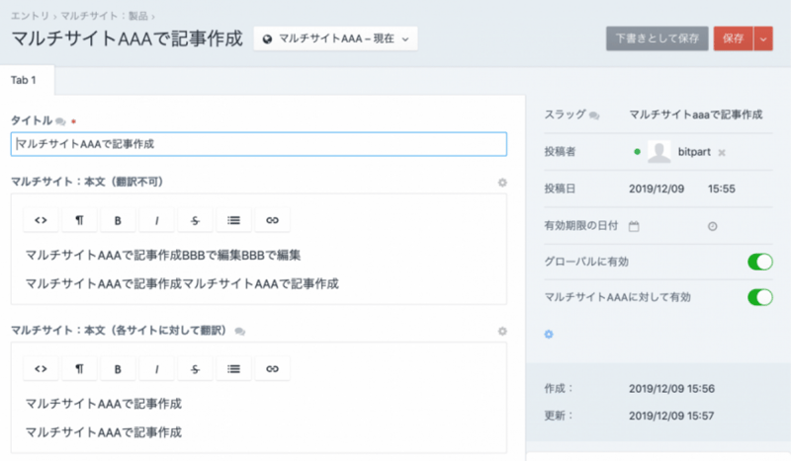Click 下書きとして保存 button
Image resolution: width=791 pixels, height=461 pixels.
(657, 38)
